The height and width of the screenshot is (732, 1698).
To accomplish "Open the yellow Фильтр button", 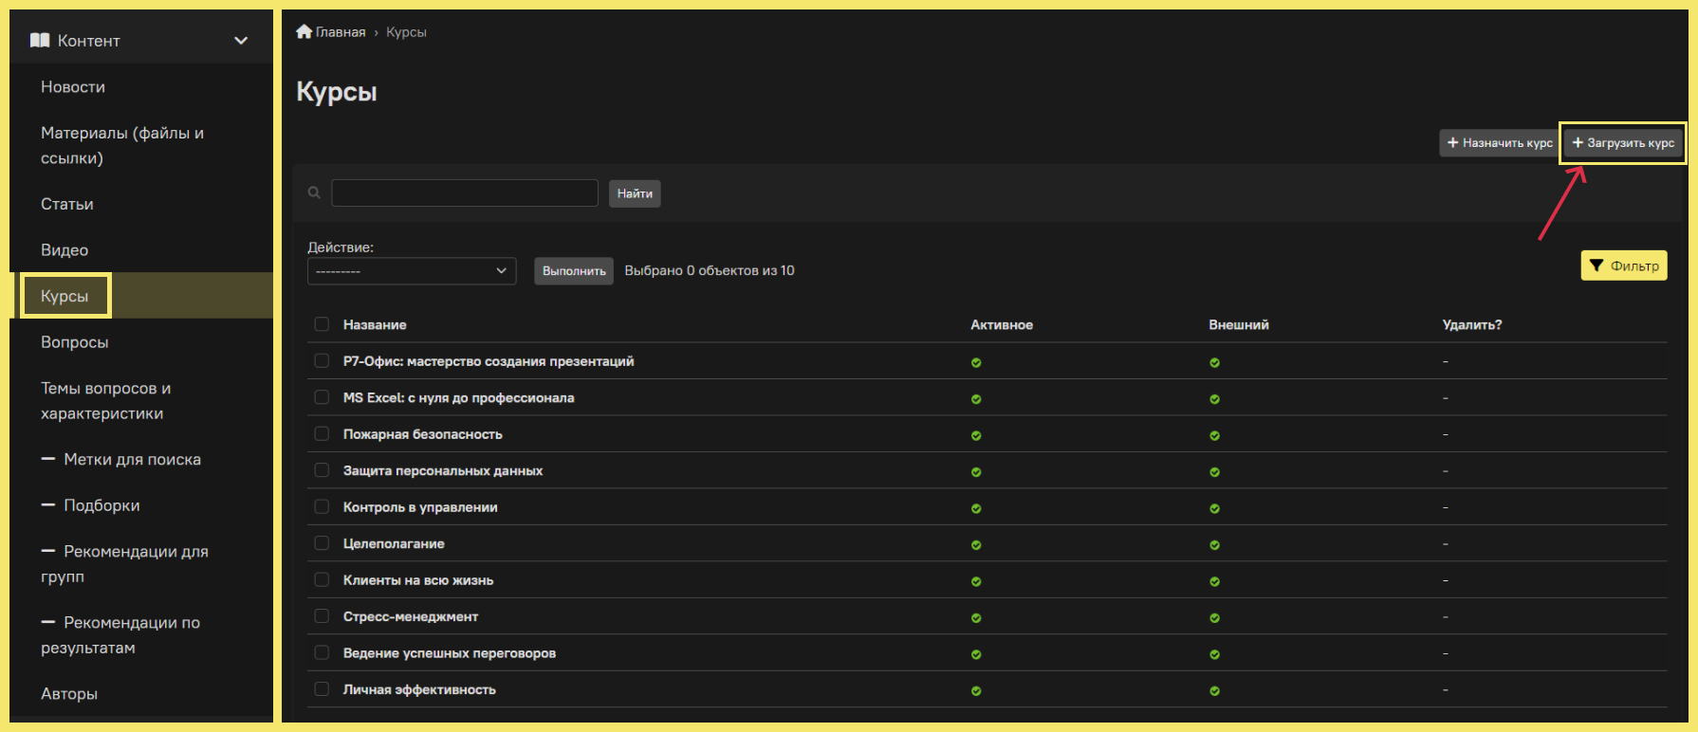I will pyautogui.click(x=1624, y=265).
